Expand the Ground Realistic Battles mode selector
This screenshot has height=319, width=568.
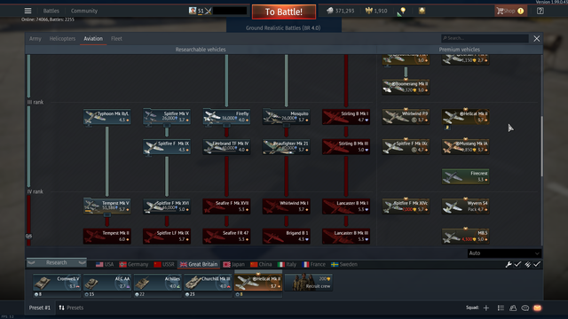pyautogui.click(x=283, y=27)
